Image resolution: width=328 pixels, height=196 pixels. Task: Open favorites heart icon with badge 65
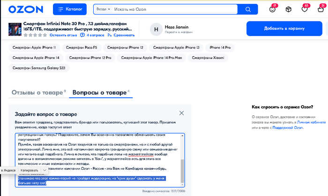305,9
